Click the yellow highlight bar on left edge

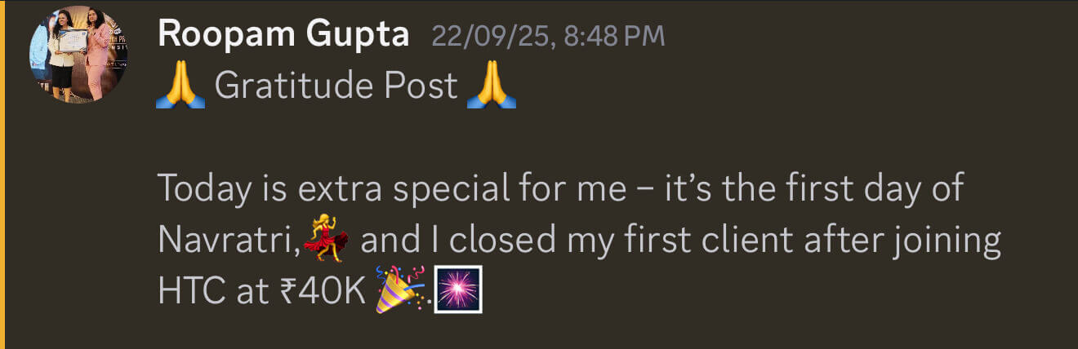click(2, 174)
